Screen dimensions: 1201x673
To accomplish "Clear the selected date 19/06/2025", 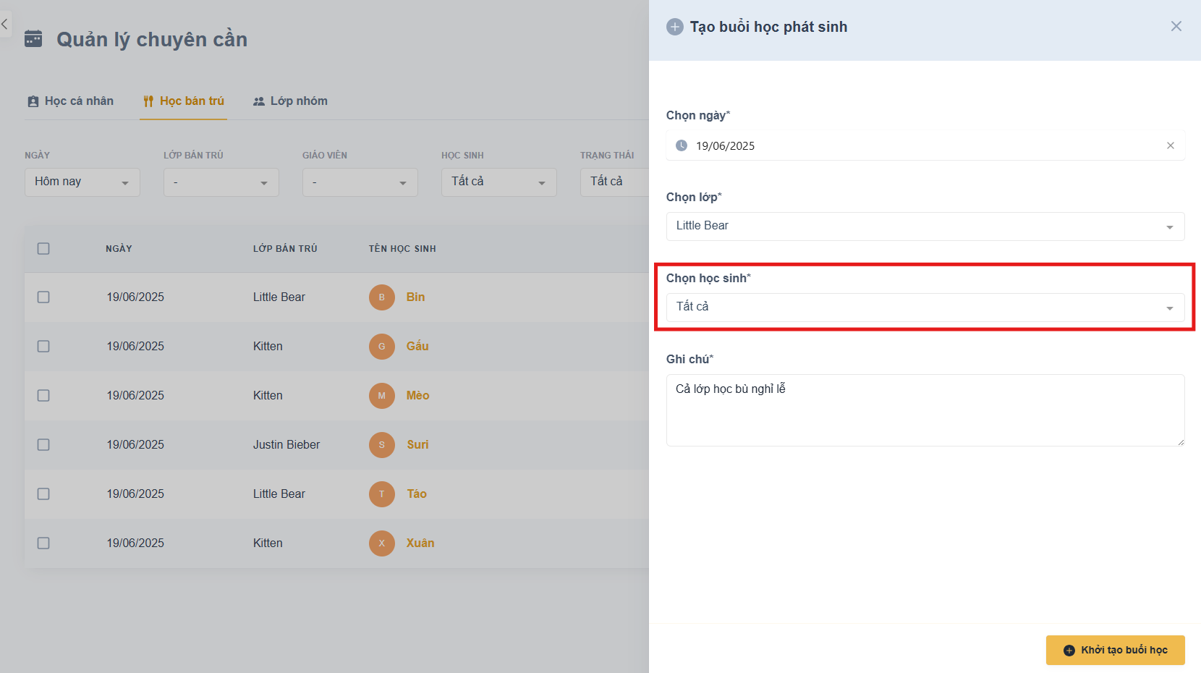I will coord(1170,145).
